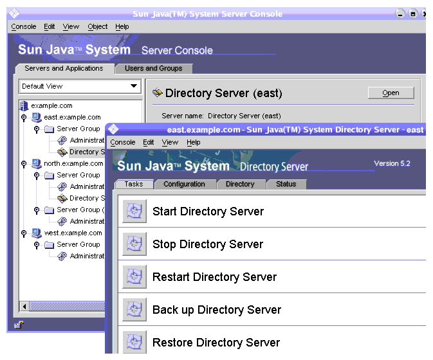Viewport: 433px width, 360px height.
Task: Open Console menu in Directory Server window
Action: tap(123, 142)
